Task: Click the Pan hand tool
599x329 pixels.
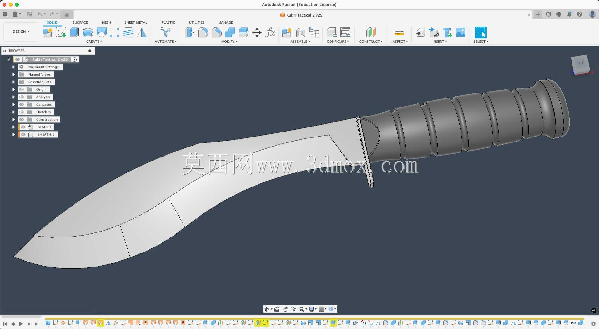Action: 285,309
